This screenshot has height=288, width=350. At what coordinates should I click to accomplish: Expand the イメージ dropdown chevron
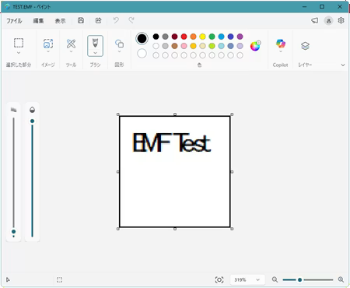coord(48,51)
